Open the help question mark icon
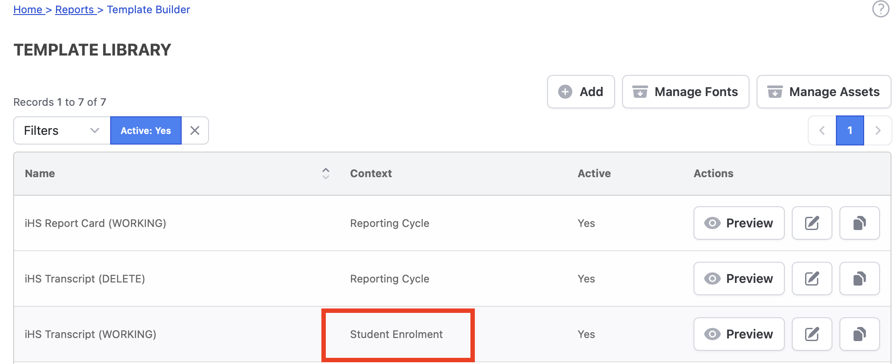Image resolution: width=895 pixels, height=364 pixels. tap(880, 9)
